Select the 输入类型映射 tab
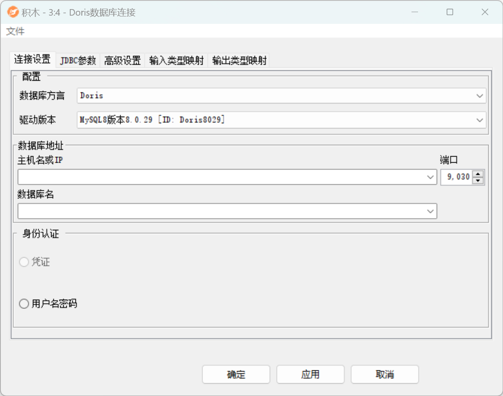The image size is (503, 396). [x=176, y=60]
